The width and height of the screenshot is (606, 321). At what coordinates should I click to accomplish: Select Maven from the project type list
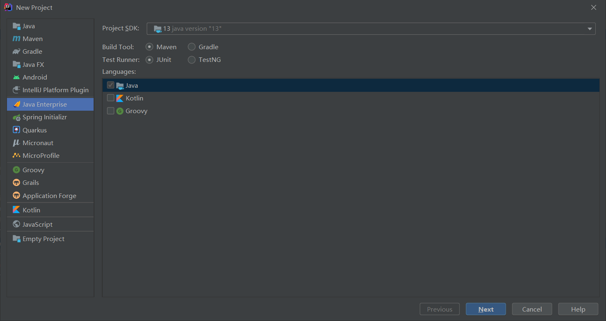32,39
